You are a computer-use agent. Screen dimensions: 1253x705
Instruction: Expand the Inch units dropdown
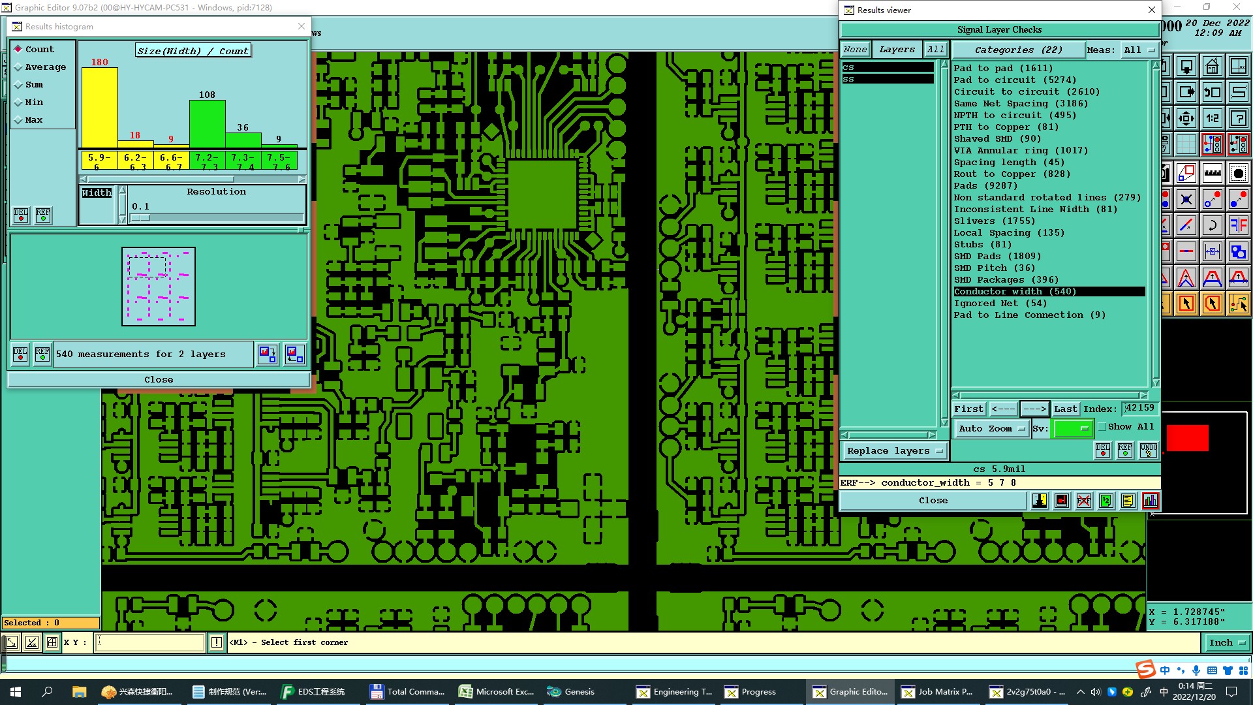point(1227,643)
